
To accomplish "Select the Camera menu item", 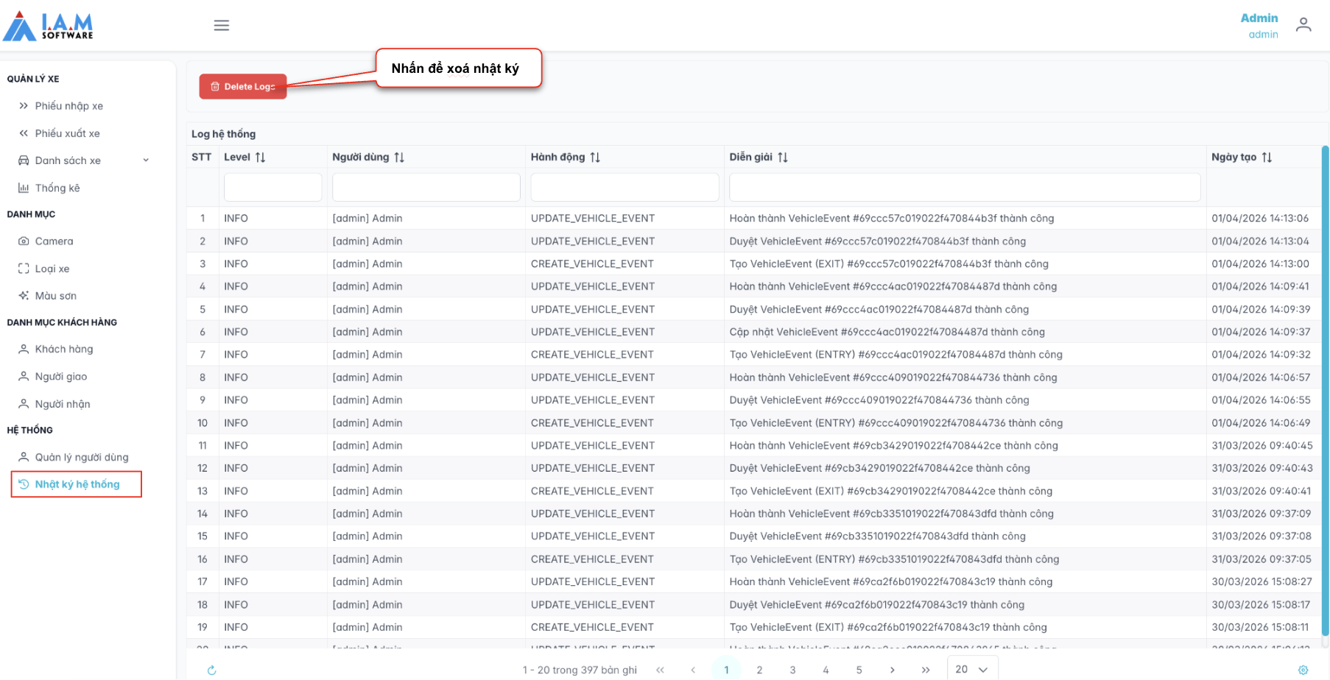I will click(54, 241).
